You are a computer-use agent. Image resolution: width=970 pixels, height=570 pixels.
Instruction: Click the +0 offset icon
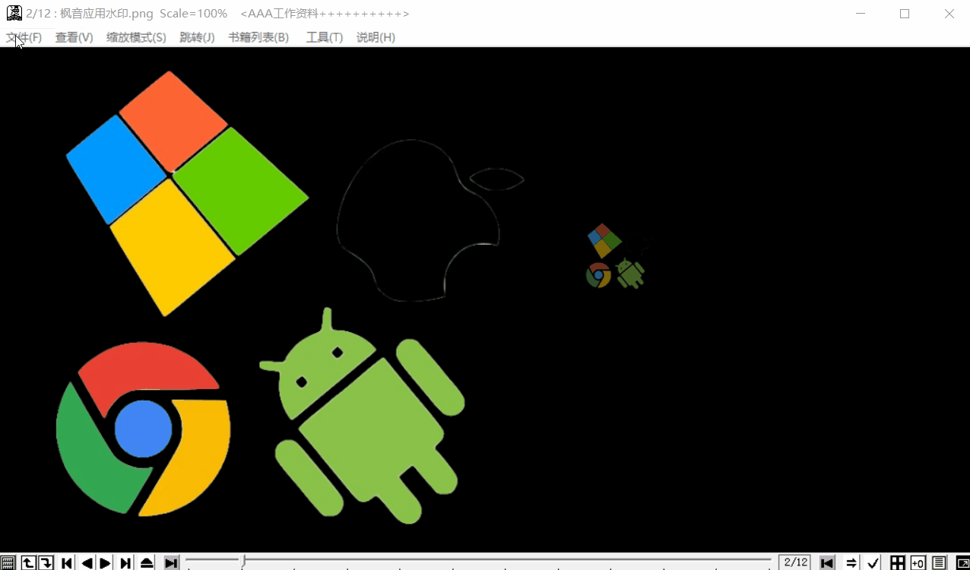pos(918,562)
